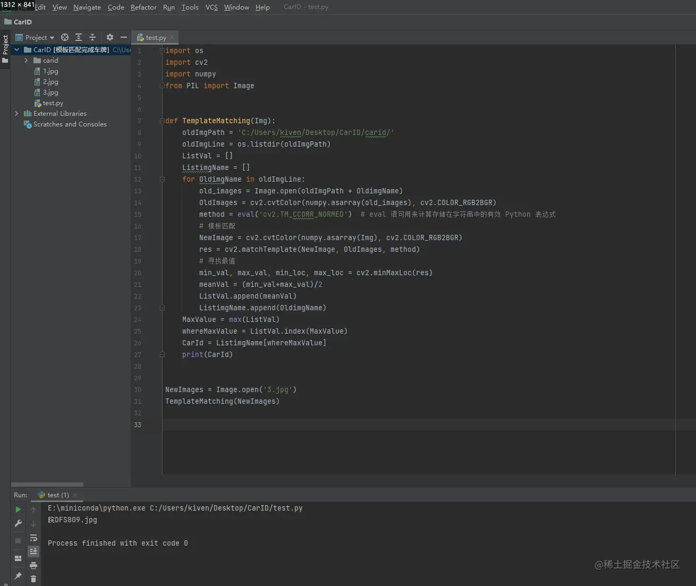Click Process finished with exit code 0
696x586 pixels.
click(x=117, y=543)
